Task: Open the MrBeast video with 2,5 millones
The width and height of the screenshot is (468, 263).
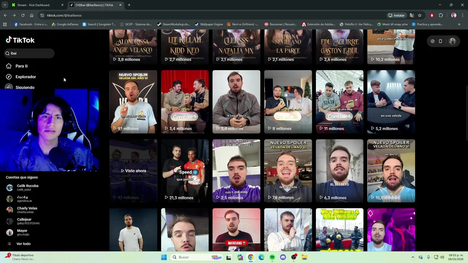Action: (x=237, y=171)
